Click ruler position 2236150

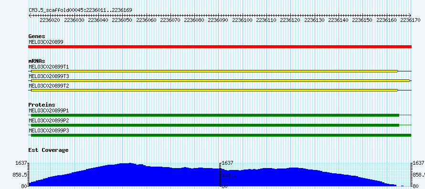(362, 20)
